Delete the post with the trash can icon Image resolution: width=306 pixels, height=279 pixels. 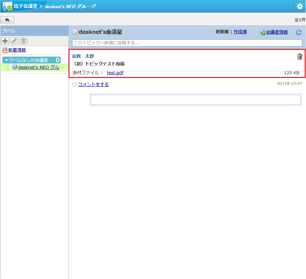click(300, 56)
